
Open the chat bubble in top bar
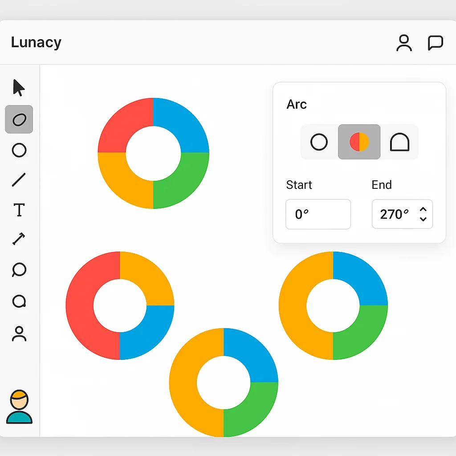pos(435,42)
